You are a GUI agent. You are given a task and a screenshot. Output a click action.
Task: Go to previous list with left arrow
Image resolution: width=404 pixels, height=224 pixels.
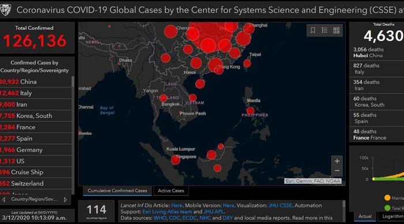pyautogui.click(x=3, y=199)
